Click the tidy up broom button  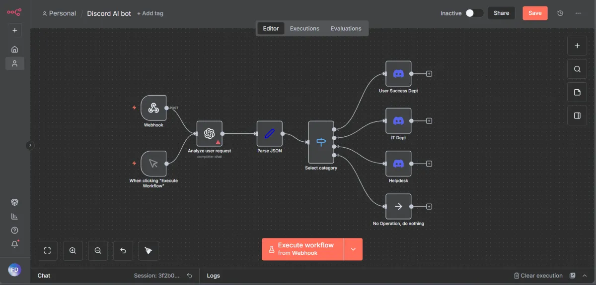149,251
